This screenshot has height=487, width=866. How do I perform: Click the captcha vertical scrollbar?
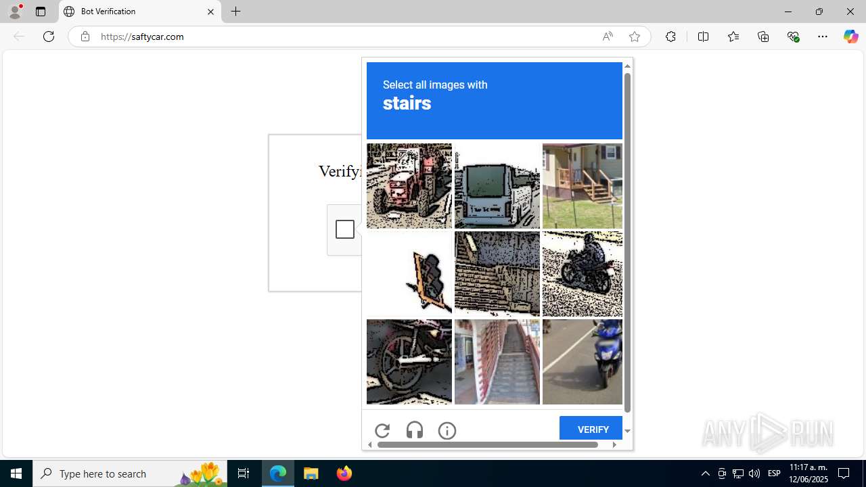pyautogui.click(x=627, y=242)
